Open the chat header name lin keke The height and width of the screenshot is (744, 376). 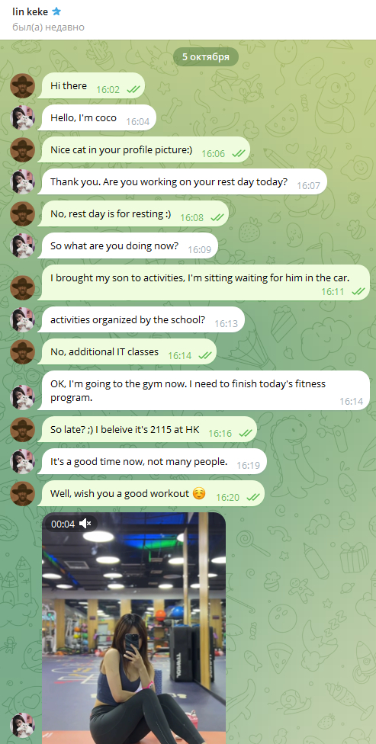(31, 12)
